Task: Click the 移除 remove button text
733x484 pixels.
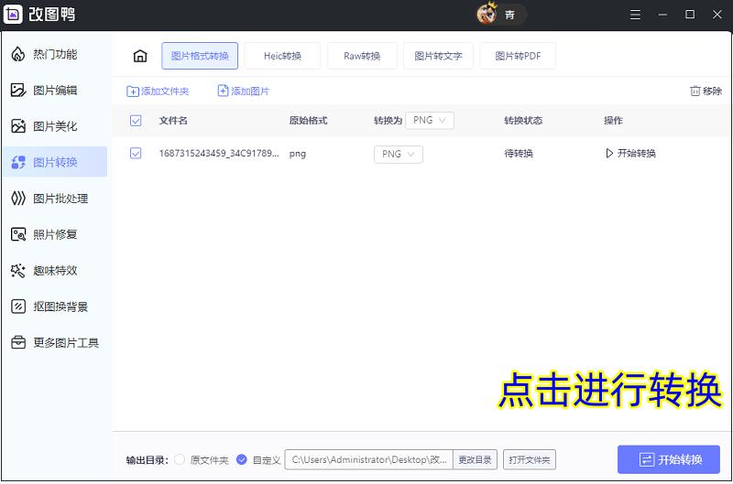Action: pyautogui.click(x=712, y=91)
